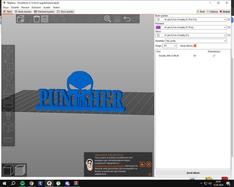The height and width of the screenshot is (187, 234).
Task: Click the filament color swatch
Action: point(158,27)
